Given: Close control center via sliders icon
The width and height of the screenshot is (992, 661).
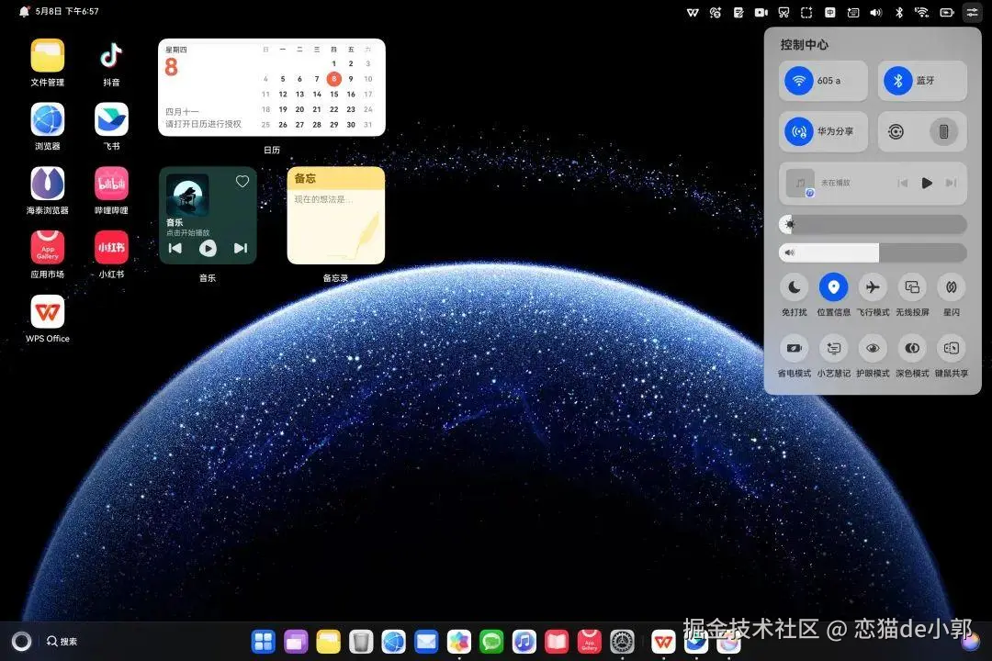Looking at the screenshot, I should pyautogui.click(x=973, y=12).
